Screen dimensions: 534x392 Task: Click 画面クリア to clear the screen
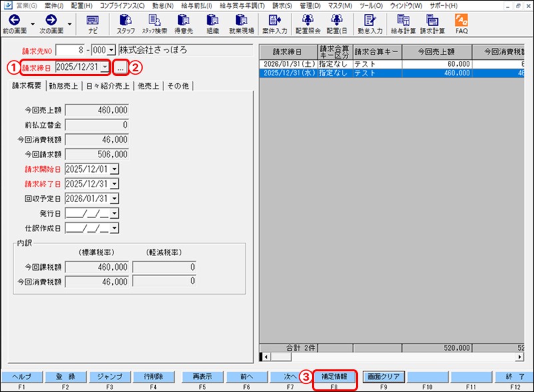click(x=383, y=376)
